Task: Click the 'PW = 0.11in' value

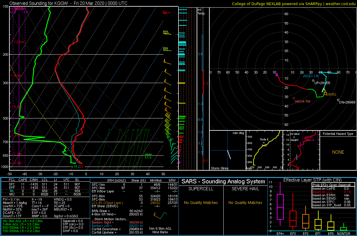Action: [11, 200]
